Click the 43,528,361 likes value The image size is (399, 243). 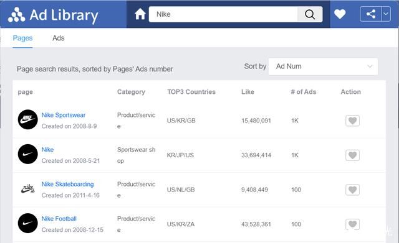(x=256, y=224)
